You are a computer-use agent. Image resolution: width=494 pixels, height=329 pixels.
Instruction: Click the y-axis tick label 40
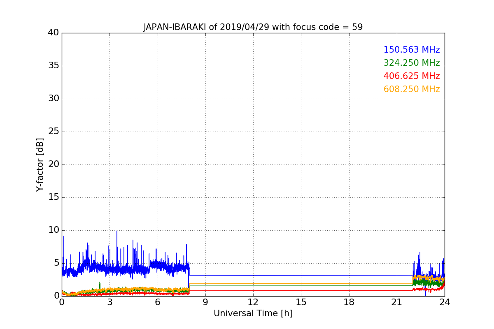[x=54, y=32]
